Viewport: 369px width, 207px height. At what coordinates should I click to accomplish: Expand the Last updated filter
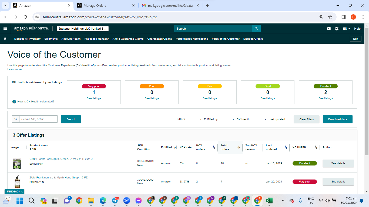[x=274, y=119]
